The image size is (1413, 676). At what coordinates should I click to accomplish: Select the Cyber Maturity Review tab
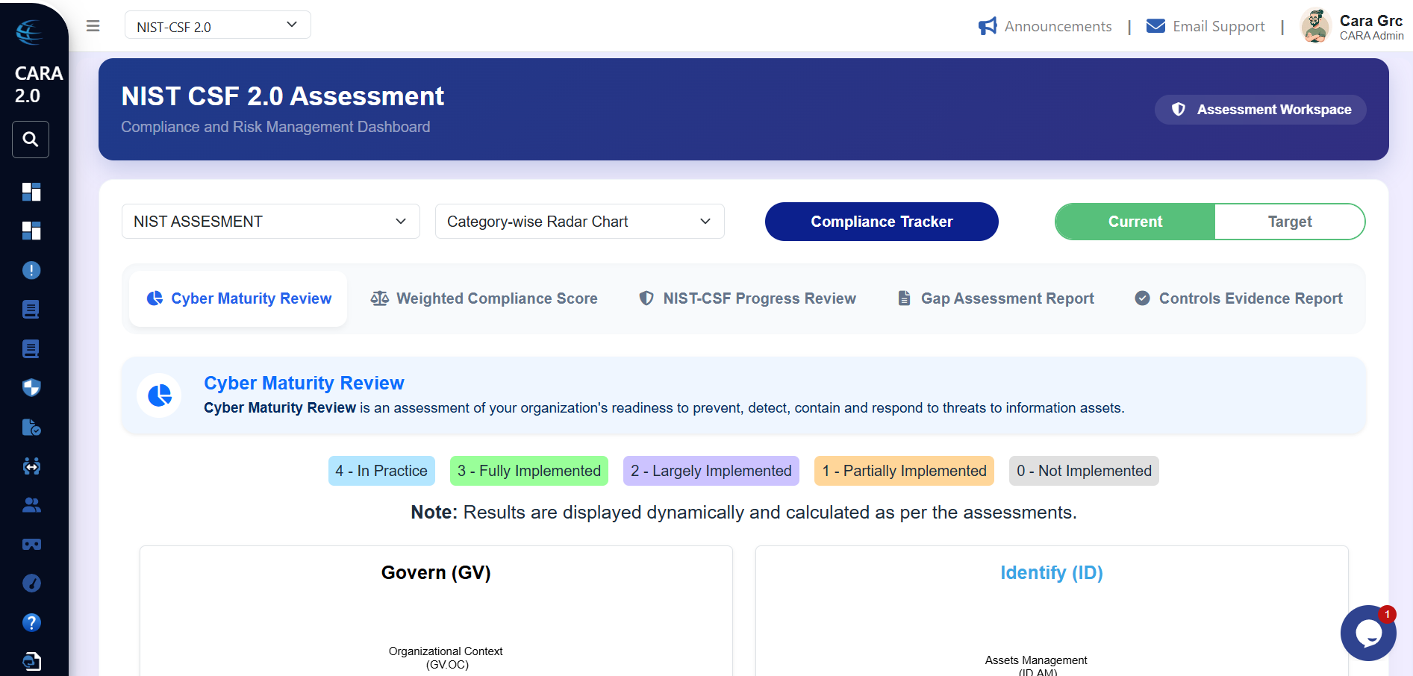coord(238,298)
